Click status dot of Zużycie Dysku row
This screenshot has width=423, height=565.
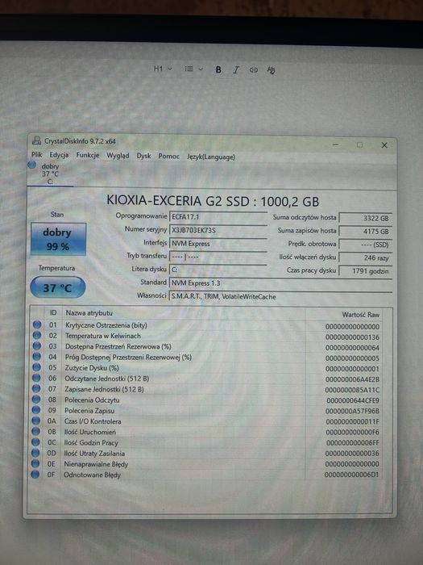click(37, 367)
